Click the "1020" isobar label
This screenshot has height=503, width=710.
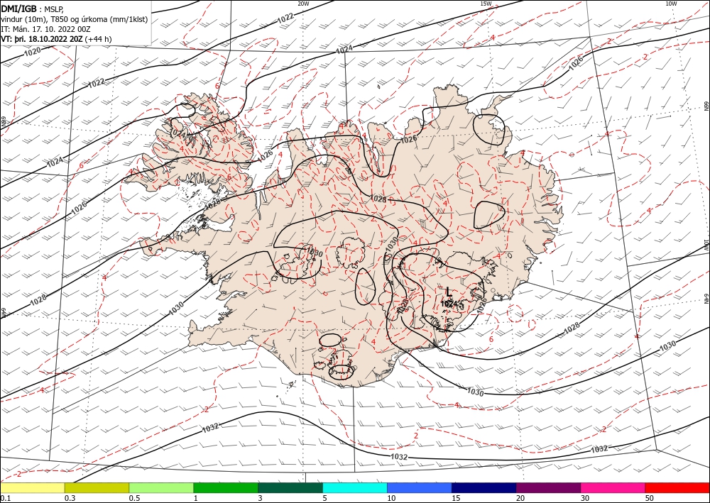pos(32,52)
